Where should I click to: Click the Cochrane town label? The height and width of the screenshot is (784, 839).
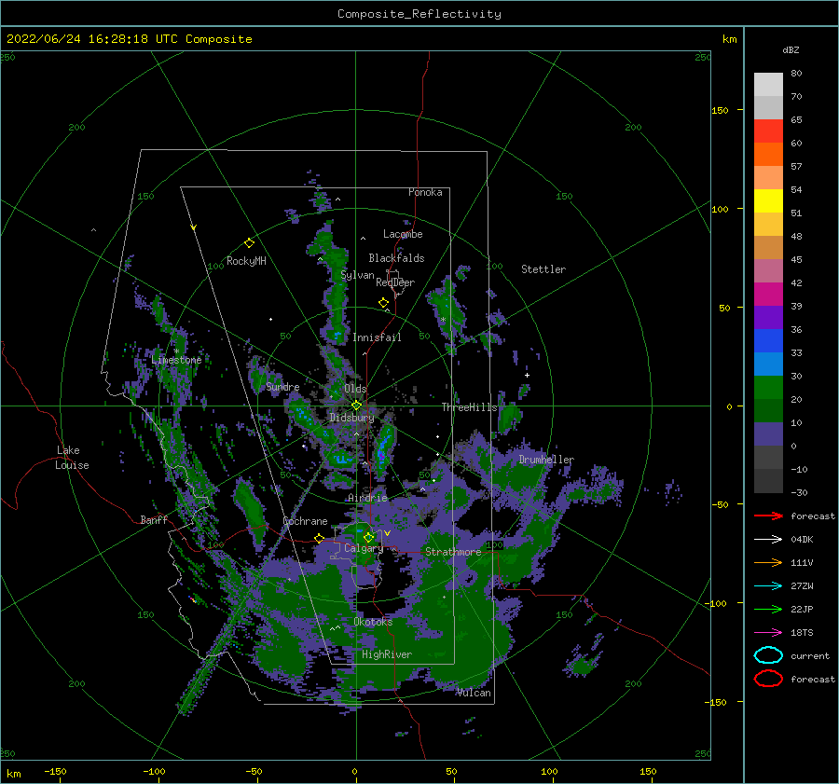tap(305, 521)
